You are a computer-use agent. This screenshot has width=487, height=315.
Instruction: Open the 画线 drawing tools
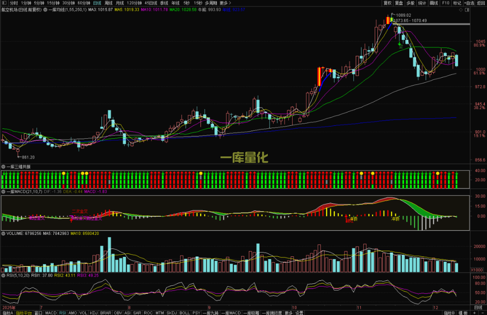click(434, 3)
